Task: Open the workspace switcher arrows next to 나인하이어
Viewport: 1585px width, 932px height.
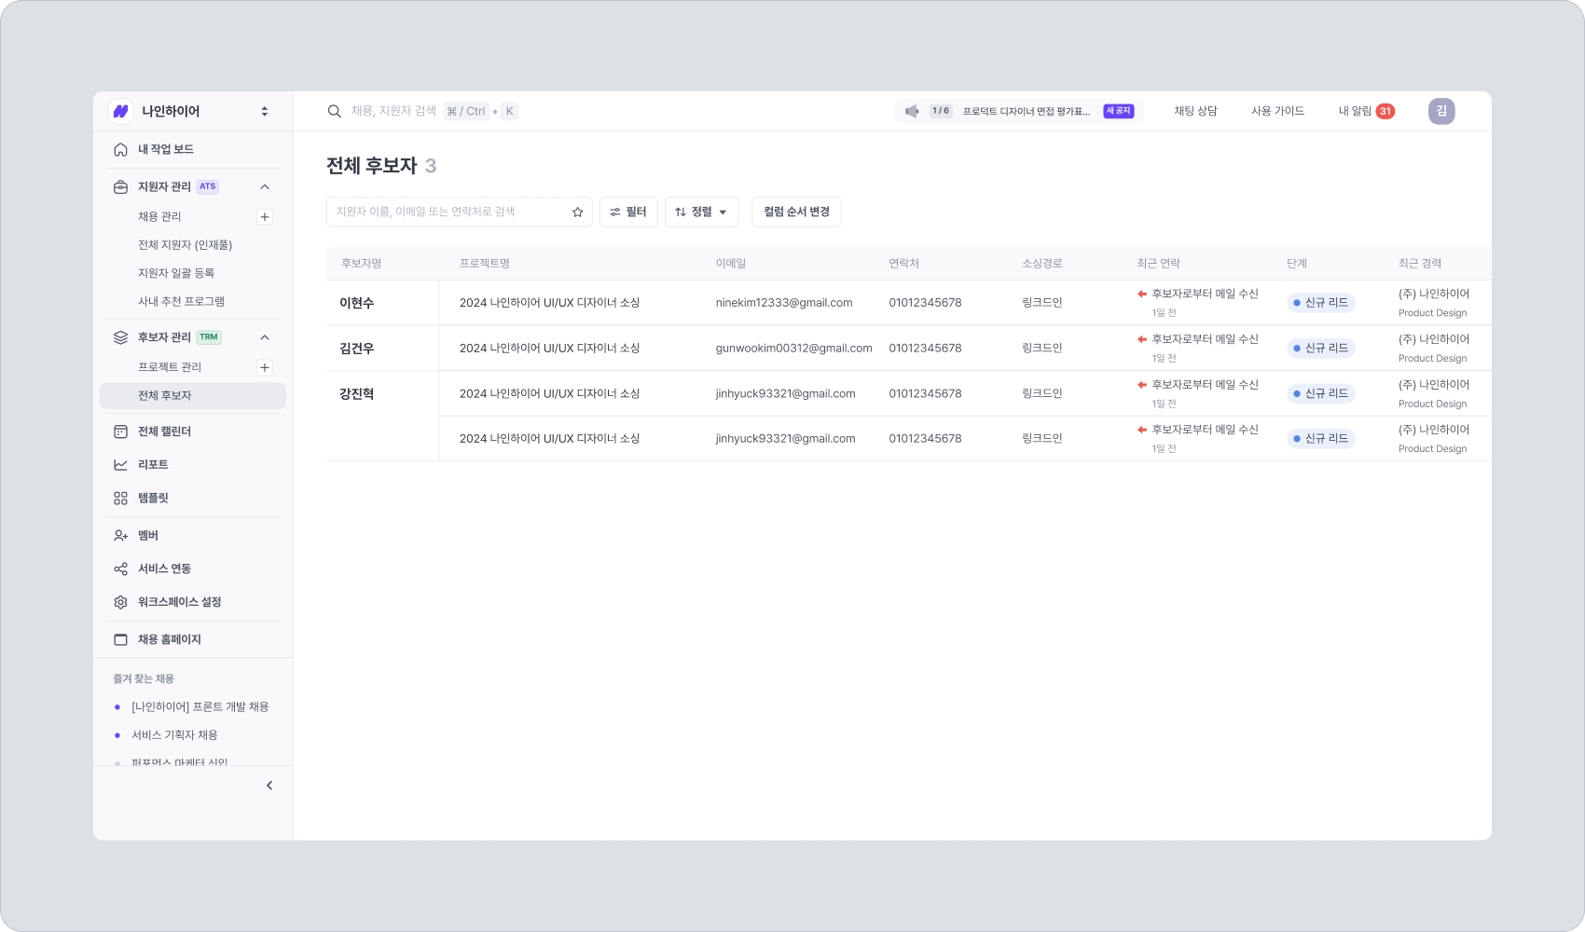Action: pyautogui.click(x=265, y=111)
